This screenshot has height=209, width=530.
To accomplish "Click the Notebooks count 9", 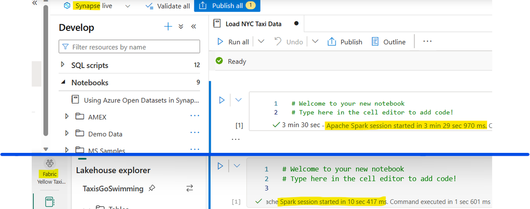I will click(x=198, y=82).
